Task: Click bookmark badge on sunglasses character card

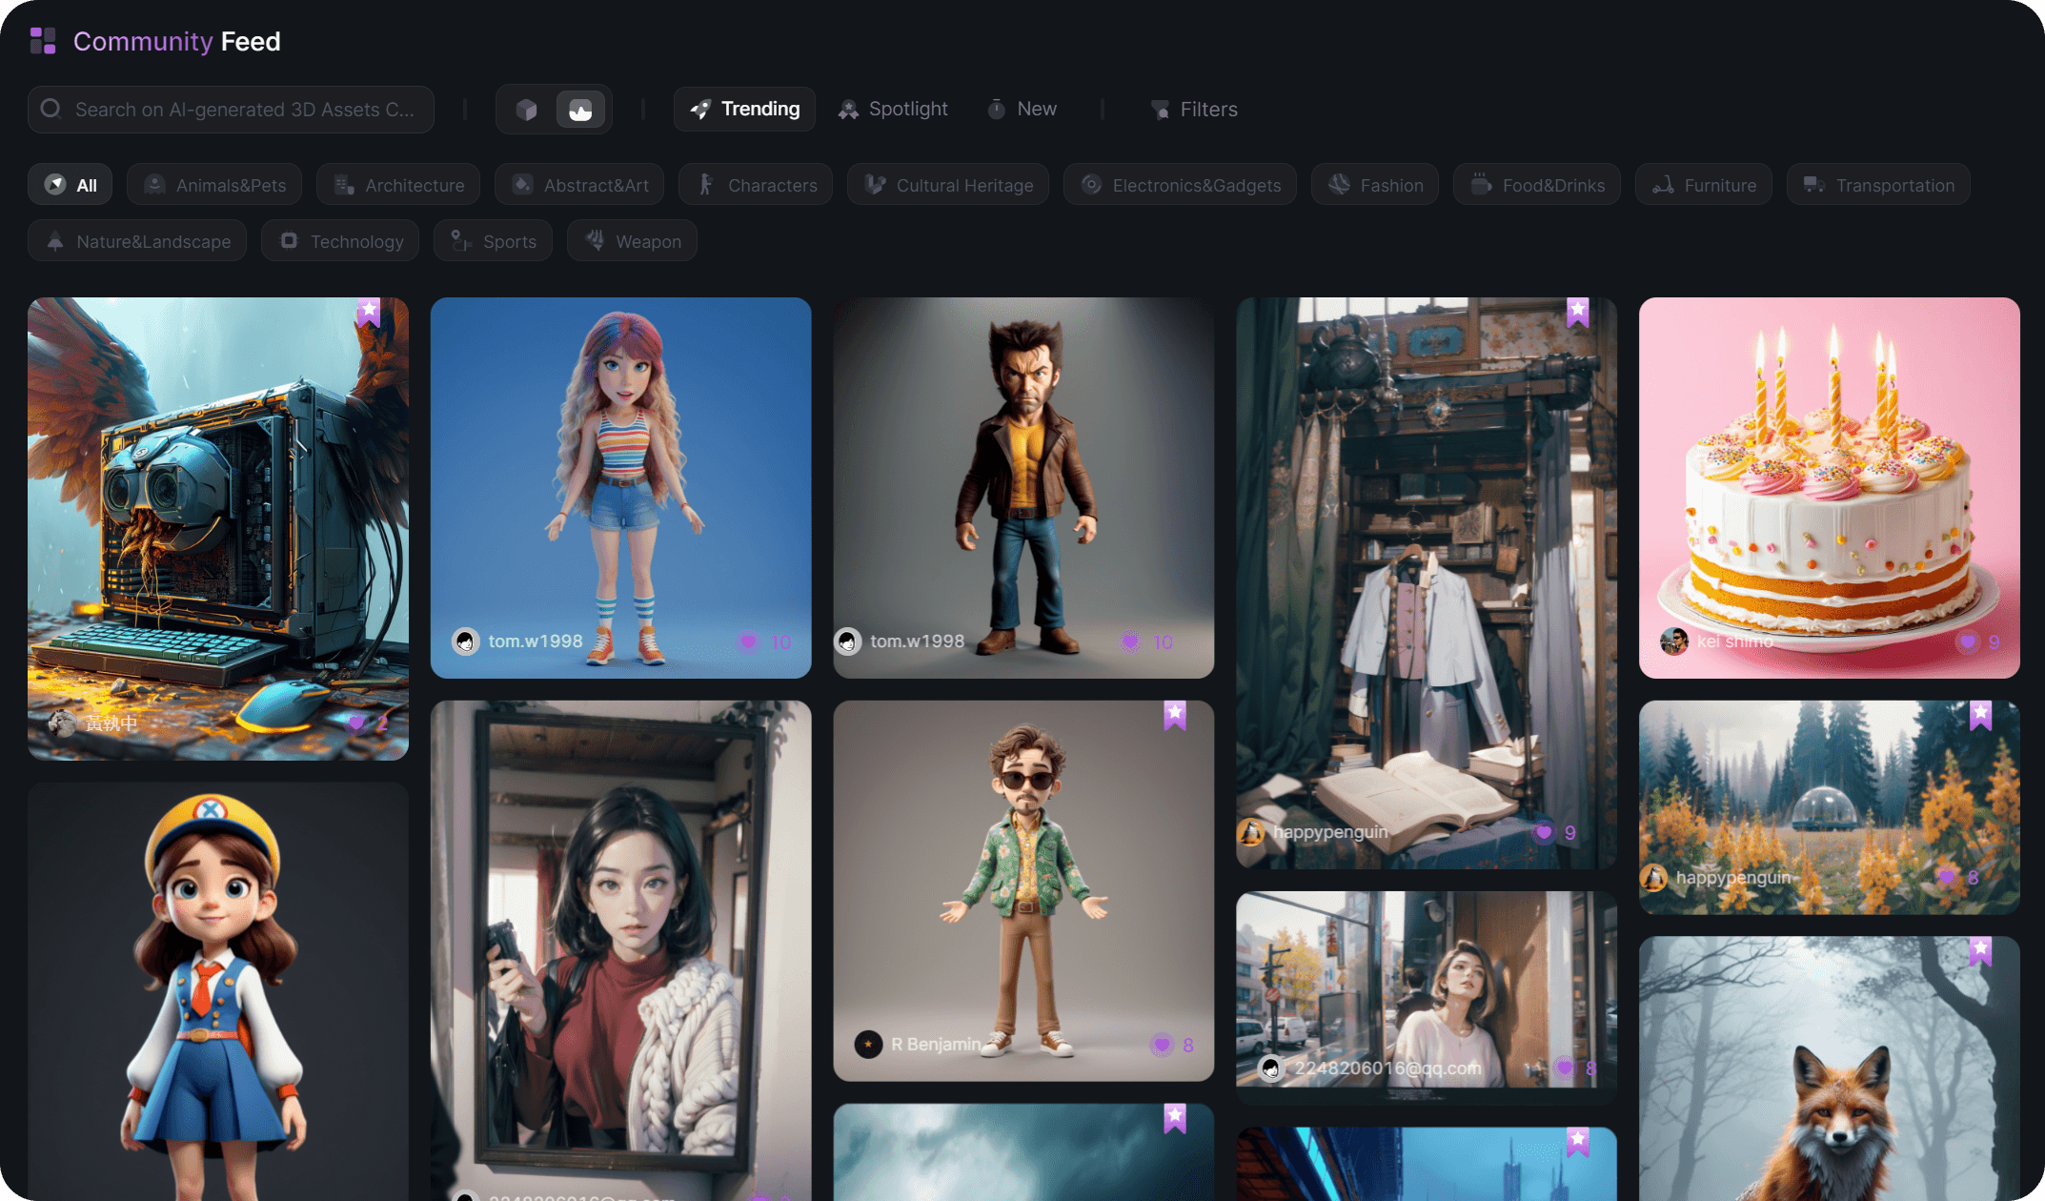Action: pyautogui.click(x=1175, y=715)
